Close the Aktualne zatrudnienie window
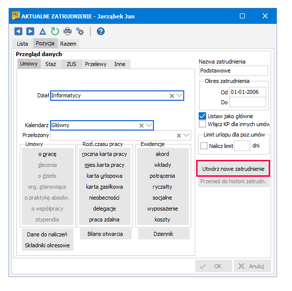Screen dimensions: 292x291 [265, 16]
